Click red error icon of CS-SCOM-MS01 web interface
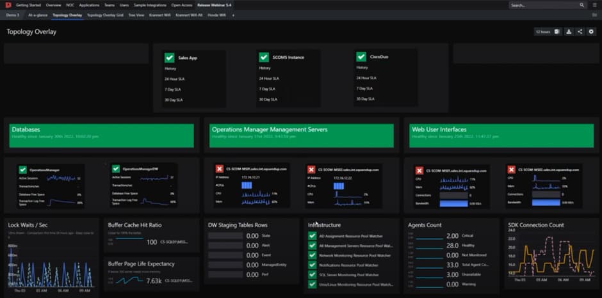This screenshot has width=602, height=298. [x=419, y=170]
